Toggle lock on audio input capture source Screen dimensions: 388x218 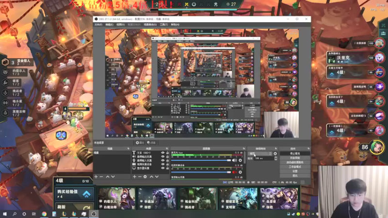tap(167, 160)
